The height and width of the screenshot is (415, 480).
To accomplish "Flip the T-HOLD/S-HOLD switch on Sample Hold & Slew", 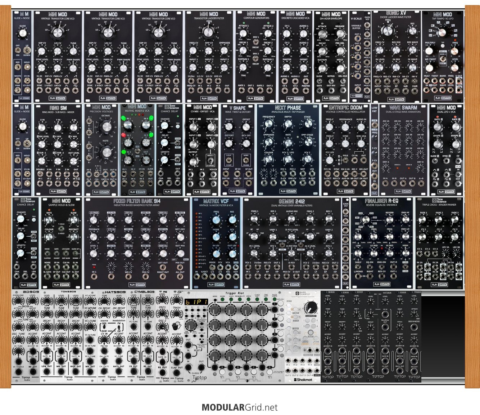I will pyautogui.click(x=61, y=229).
